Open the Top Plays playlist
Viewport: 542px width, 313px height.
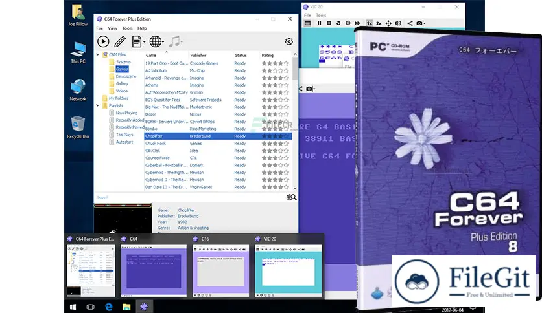(124, 135)
